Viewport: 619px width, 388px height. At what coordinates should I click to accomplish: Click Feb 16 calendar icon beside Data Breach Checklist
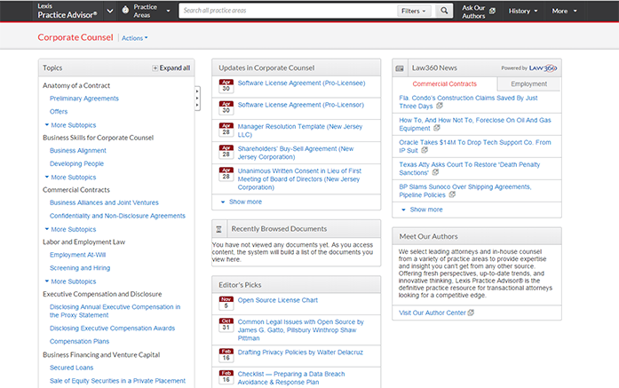tap(226, 376)
